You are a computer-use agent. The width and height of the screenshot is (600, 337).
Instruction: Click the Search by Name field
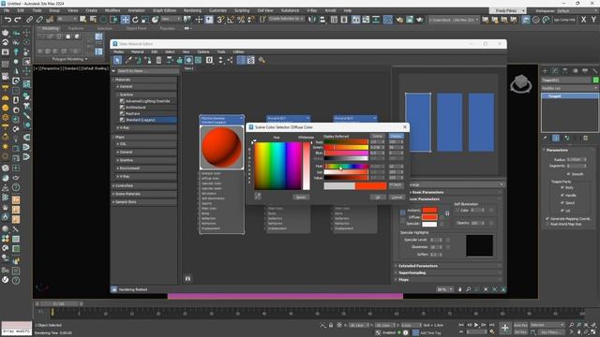[x=147, y=71]
